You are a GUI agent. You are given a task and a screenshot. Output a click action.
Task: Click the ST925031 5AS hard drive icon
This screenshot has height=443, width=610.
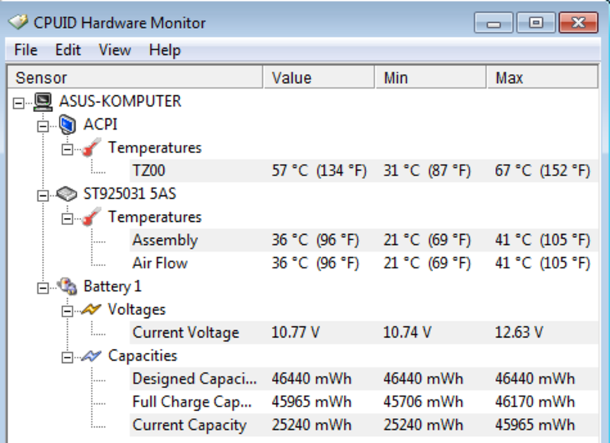point(66,194)
